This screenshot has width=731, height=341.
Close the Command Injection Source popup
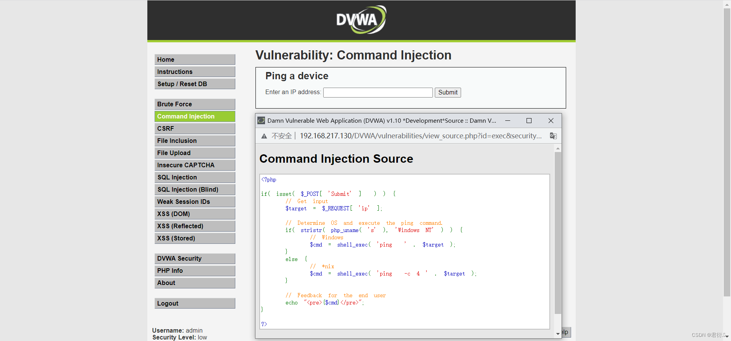pos(551,120)
